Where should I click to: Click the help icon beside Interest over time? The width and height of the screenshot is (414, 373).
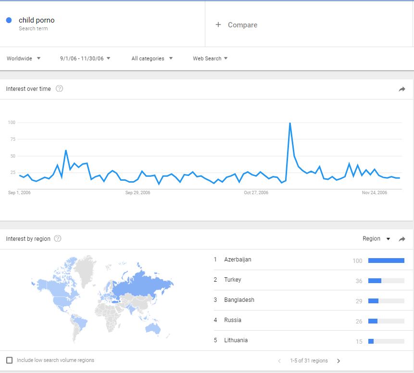60,88
